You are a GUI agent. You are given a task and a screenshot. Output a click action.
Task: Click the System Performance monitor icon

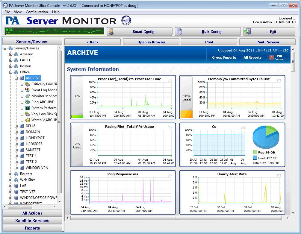(28, 108)
